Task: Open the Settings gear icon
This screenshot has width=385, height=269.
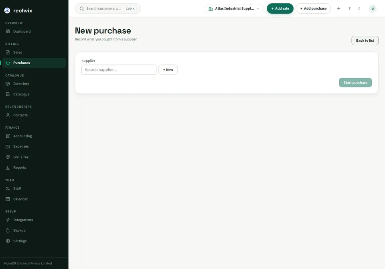Action: (8, 241)
